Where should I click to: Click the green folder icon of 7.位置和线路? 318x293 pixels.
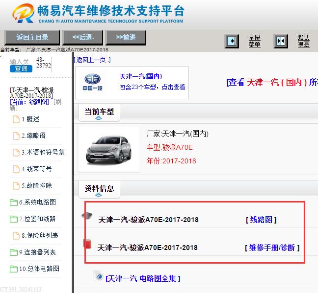pyautogui.click(x=14, y=219)
